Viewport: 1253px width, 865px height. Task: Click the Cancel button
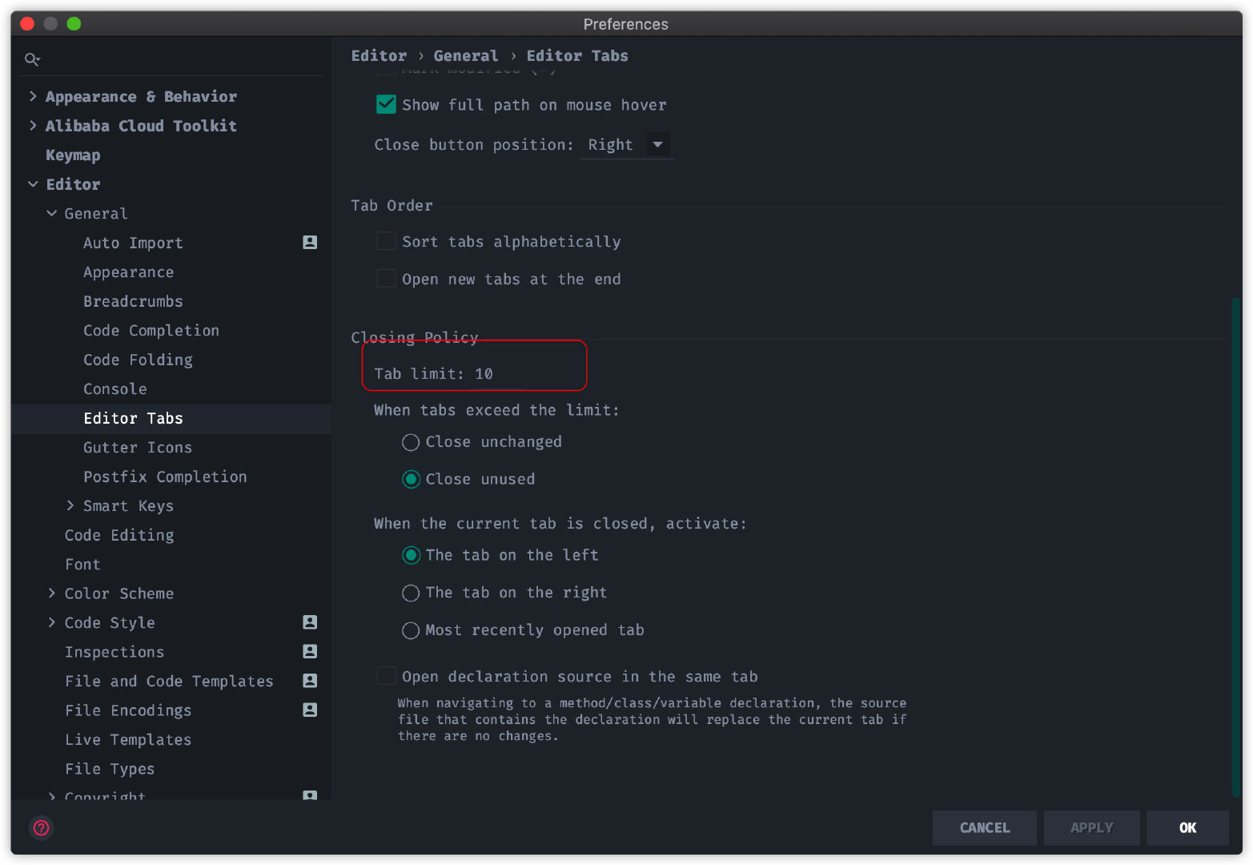(x=984, y=827)
